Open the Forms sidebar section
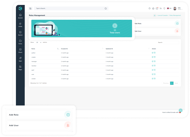This screenshot has height=137, width=190. point(20,42)
